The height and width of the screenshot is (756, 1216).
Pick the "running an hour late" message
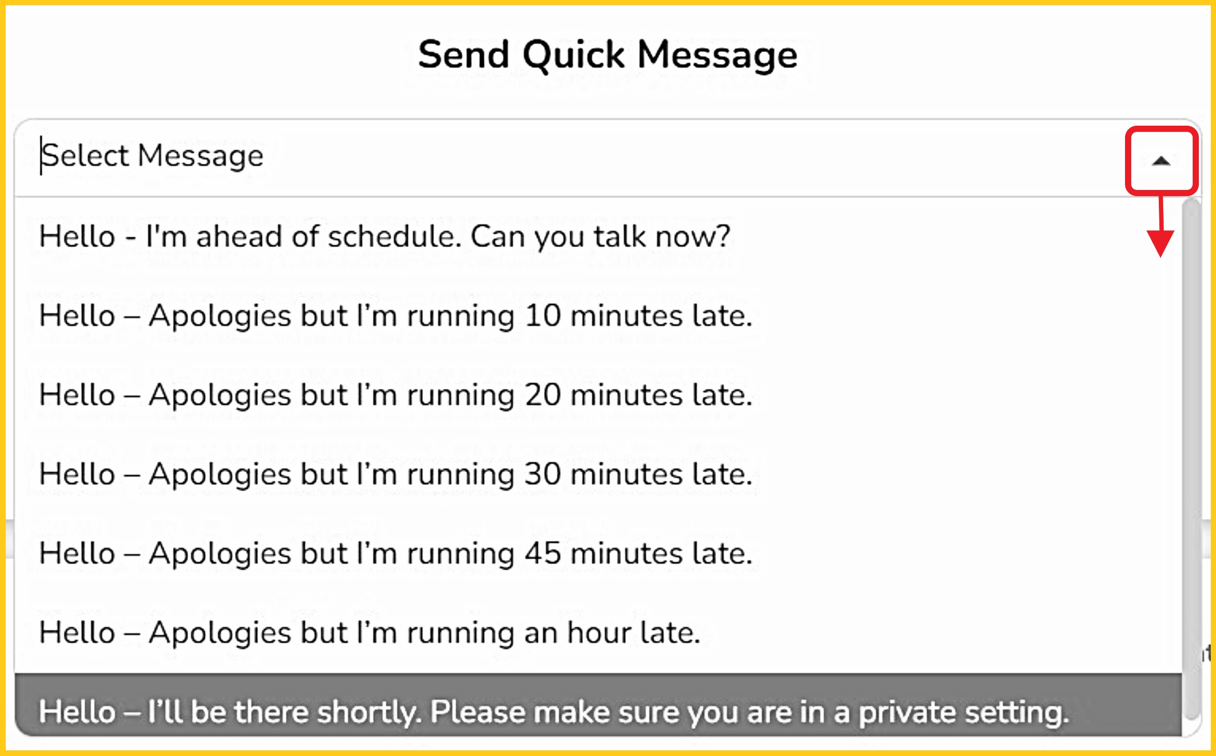tap(369, 633)
